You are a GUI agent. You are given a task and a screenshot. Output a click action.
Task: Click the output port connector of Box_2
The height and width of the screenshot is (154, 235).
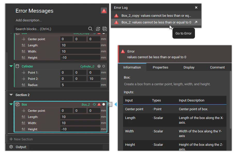pos(110,104)
